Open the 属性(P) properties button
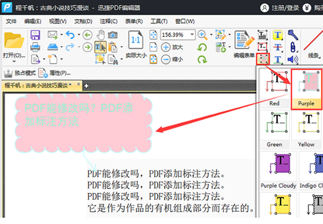The image size is (323, 224). coord(55,73)
